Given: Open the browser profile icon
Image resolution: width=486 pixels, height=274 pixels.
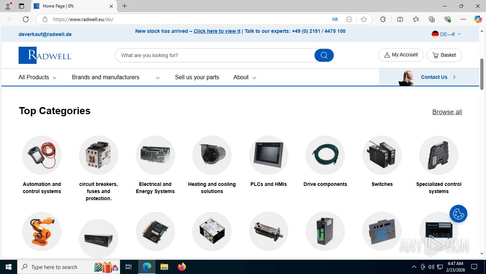Looking at the screenshot, I should pos(8,6).
